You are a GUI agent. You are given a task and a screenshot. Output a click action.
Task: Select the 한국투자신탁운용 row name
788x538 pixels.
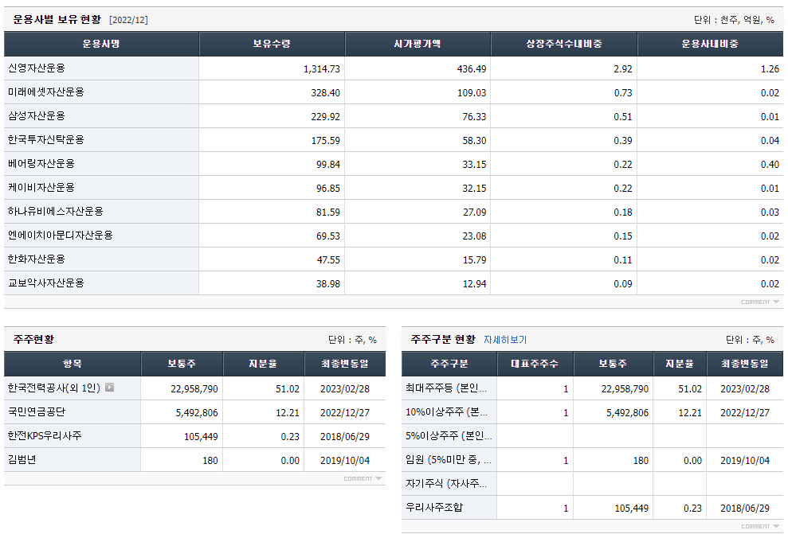coord(46,140)
